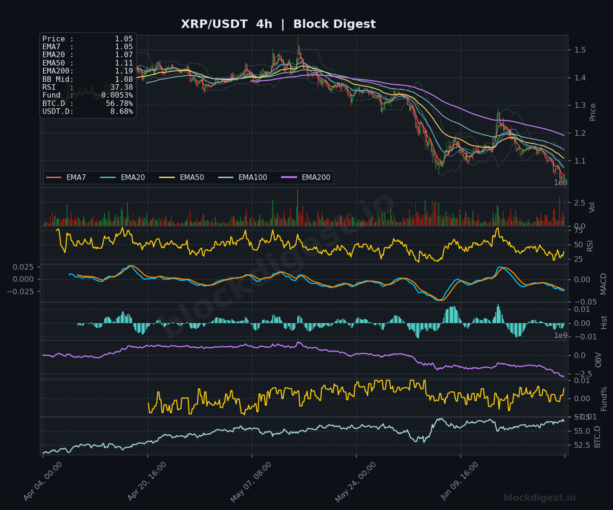This screenshot has width=613, height=510.
Task: Click the 1.2 price tick
Action: [580, 133]
